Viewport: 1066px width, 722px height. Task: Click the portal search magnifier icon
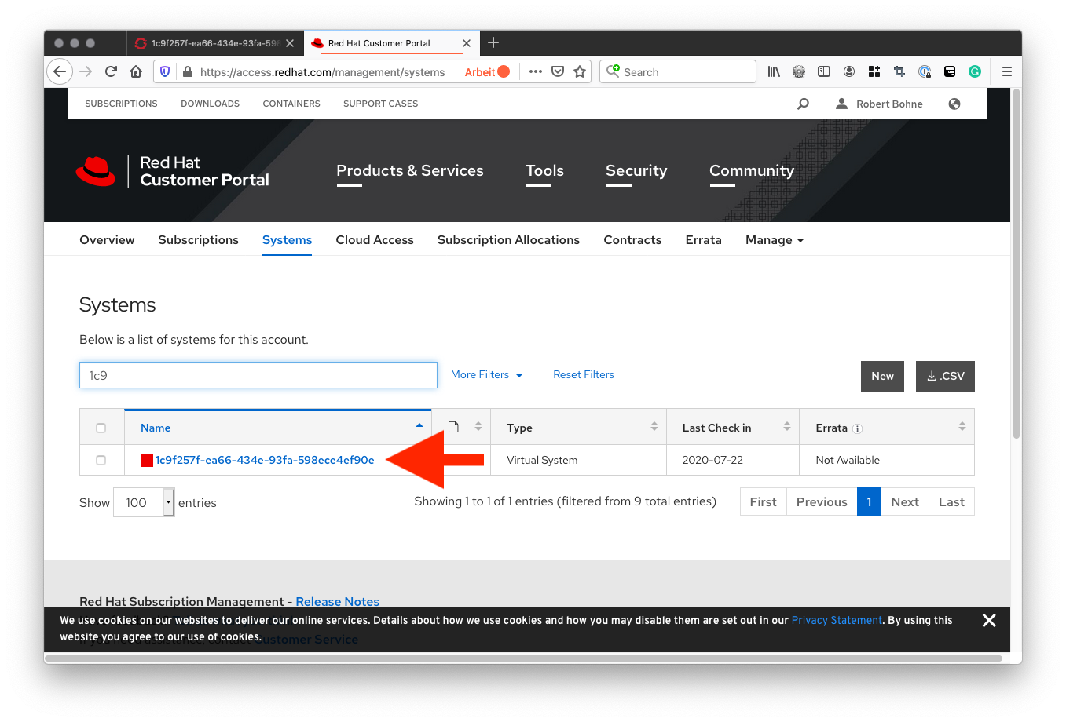(803, 104)
